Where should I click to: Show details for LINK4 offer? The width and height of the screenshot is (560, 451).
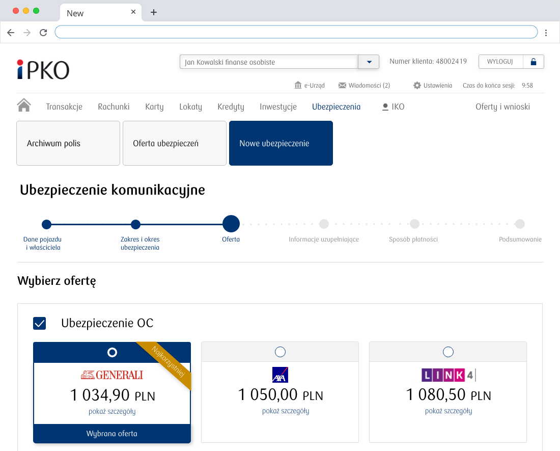(449, 411)
